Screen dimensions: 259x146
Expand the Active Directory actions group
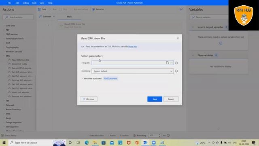(4, 109)
